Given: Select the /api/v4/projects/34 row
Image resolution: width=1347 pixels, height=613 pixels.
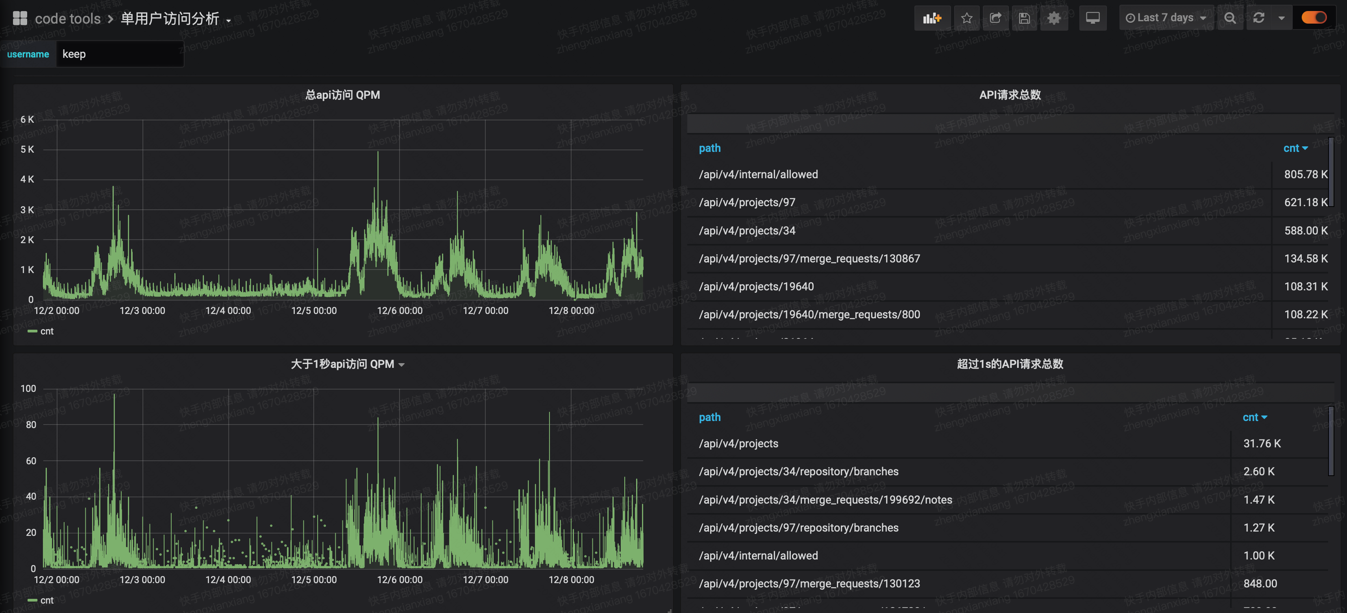Looking at the screenshot, I should pos(1008,231).
